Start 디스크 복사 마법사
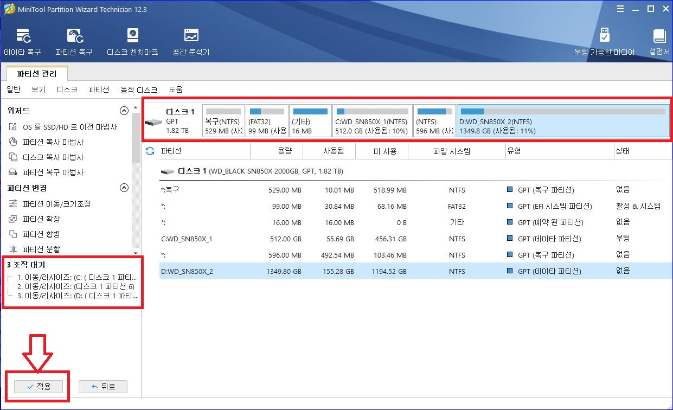This screenshot has width=673, height=410. click(x=46, y=157)
